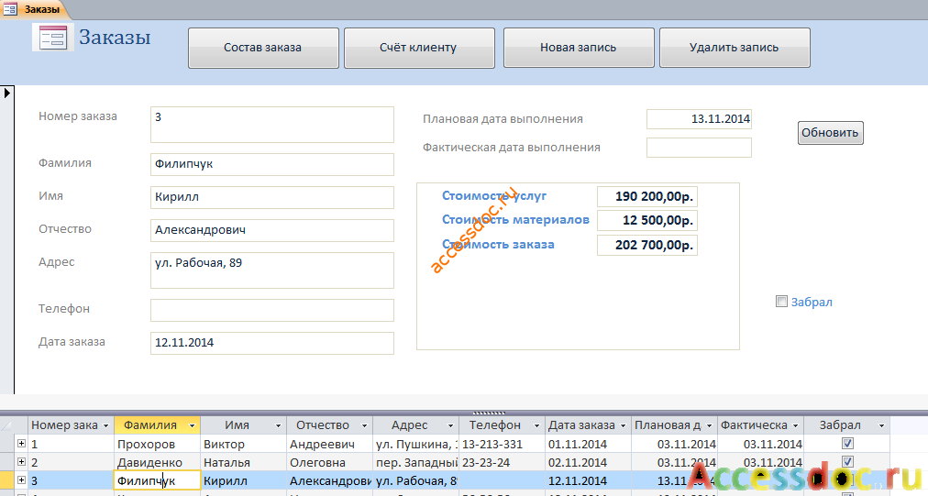Image resolution: width=928 pixels, height=496 pixels.
Task: Create a record with Новая запись
Action: pyautogui.click(x=579, y=48)
